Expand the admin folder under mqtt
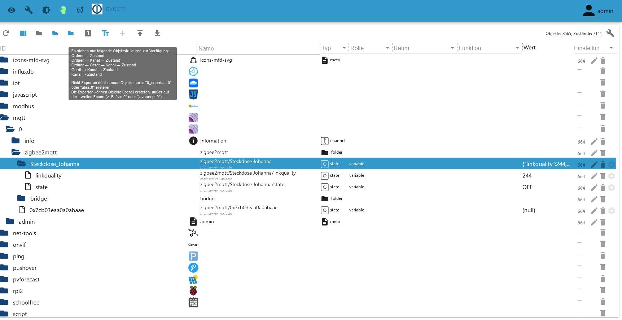Screen dimensions: 622x320 (x=10, y=222)
